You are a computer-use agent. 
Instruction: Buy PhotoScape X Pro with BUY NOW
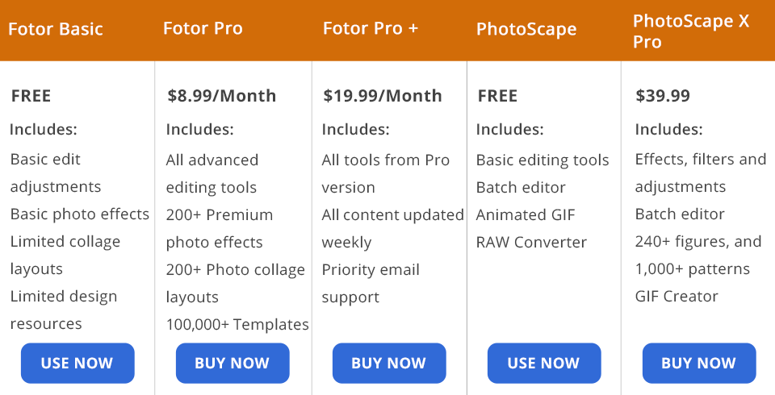coord(698,363)
